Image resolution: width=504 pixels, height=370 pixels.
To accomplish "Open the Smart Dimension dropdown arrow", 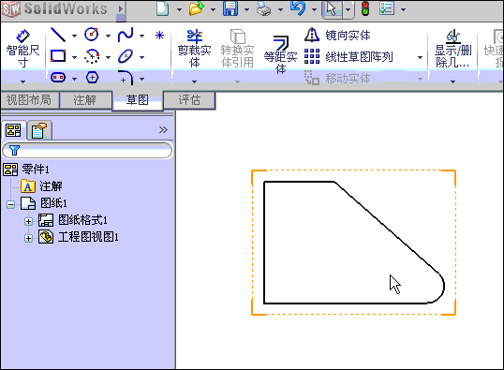I will point(22,81).
